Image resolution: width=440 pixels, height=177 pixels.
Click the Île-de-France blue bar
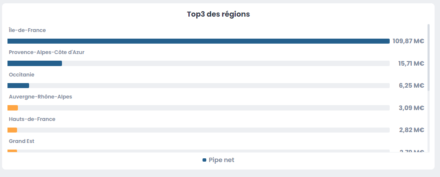pyautogui.click(x=198, y=41)
